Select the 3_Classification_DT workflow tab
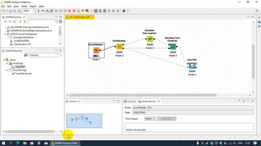The height and width of the screenshot is (146, 261). [80, 17]
